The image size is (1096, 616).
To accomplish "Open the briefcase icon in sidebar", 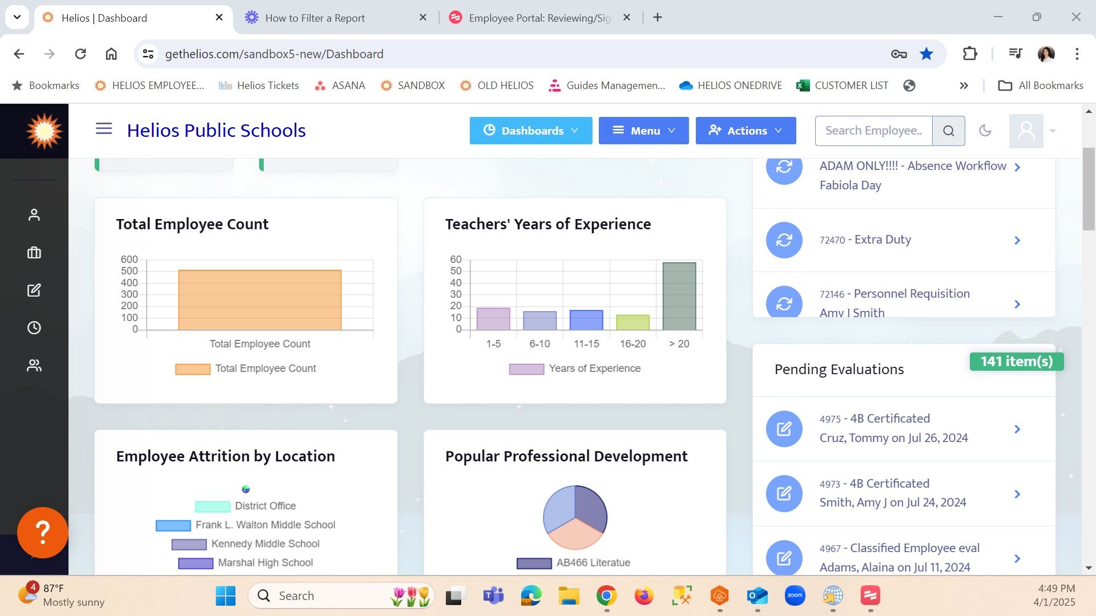I will (x=34, y=253).
